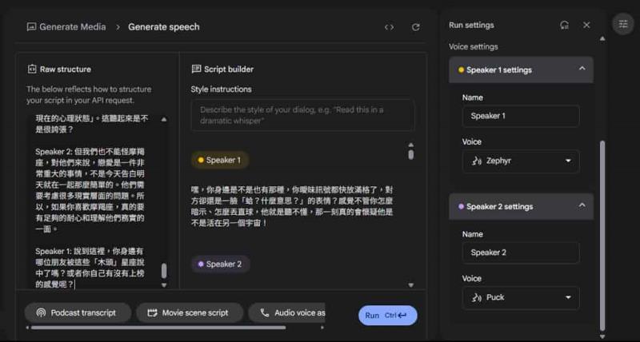This screenshot has width=640, height=342.
Task: Click the Generate speech breadcrumb title
Action: pyautogui.click(x=164, y=27)
